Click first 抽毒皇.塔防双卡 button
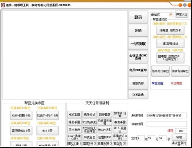The height and width of the screenshot is (148, 192). pos(170,30)
